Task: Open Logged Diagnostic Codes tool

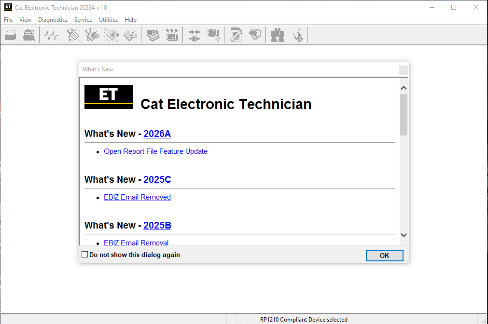Action: coord(92,35)
